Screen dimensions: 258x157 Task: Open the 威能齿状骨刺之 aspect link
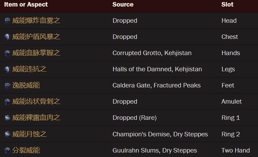36,102
